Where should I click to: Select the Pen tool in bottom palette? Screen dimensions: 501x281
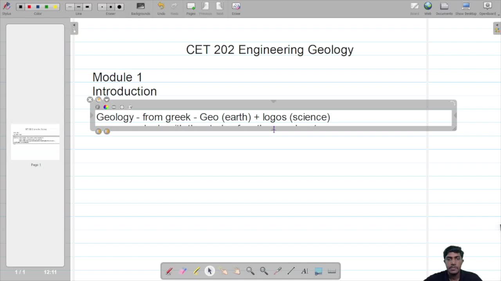pyautogui.click(x=169, y=271)
